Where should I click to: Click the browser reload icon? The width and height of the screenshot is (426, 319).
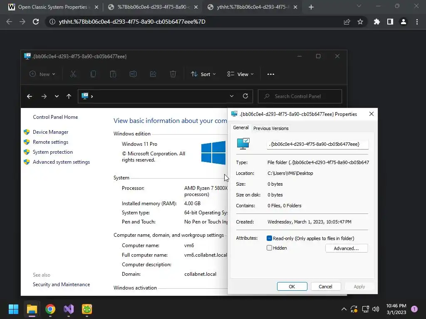pyautogui.click(x=36, y=22)
